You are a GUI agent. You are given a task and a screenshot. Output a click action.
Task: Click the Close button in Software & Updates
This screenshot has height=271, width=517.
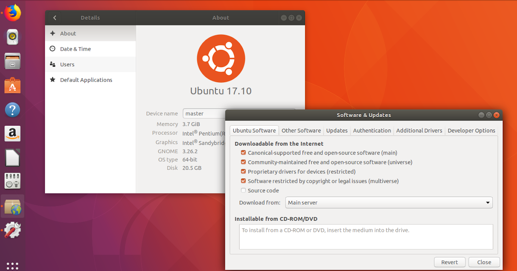[484, 262]
